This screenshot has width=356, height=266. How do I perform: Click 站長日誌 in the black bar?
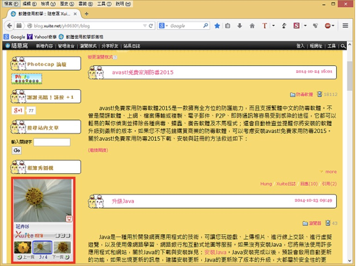pyautogui.click(x=132, y=46)
